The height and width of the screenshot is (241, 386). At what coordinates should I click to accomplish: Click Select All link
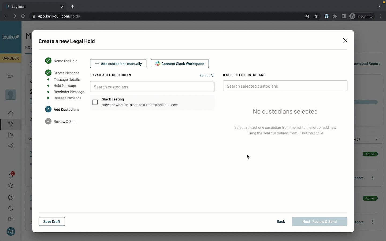207,76
